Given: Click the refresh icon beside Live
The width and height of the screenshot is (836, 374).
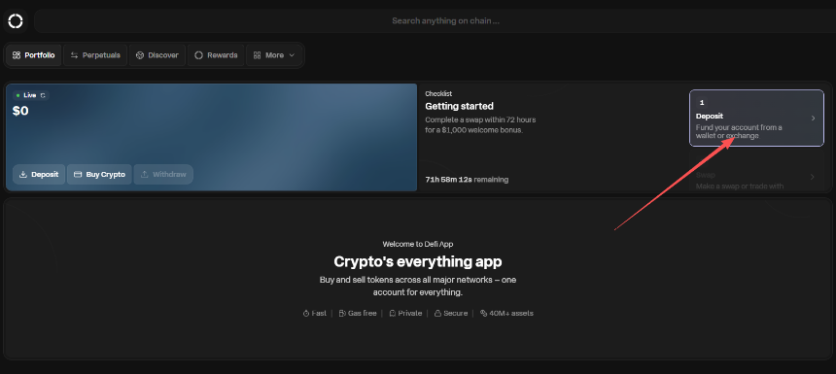Looking at the screenshot, I should pyautogui.click(x=43, y=95).
